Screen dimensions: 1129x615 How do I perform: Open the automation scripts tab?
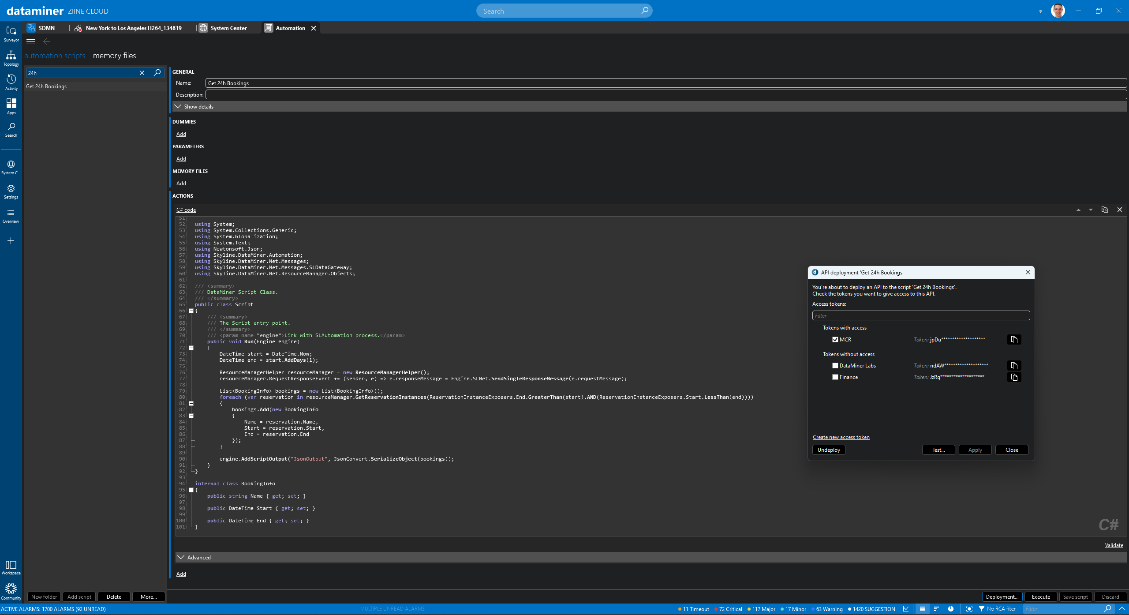point(55,56)
